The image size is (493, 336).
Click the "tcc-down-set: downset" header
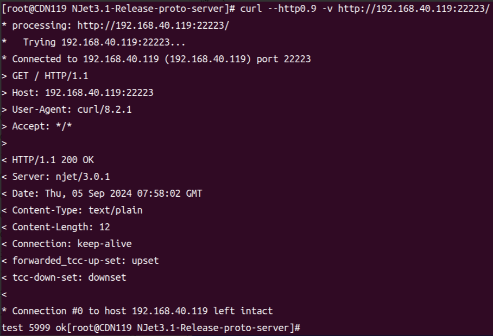(x=69, y=277)
